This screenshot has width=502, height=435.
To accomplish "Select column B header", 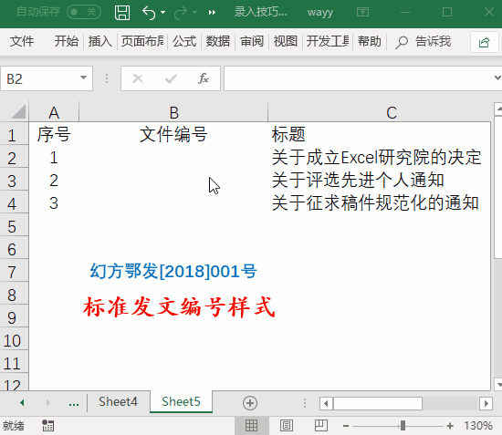I will point(173,112).
